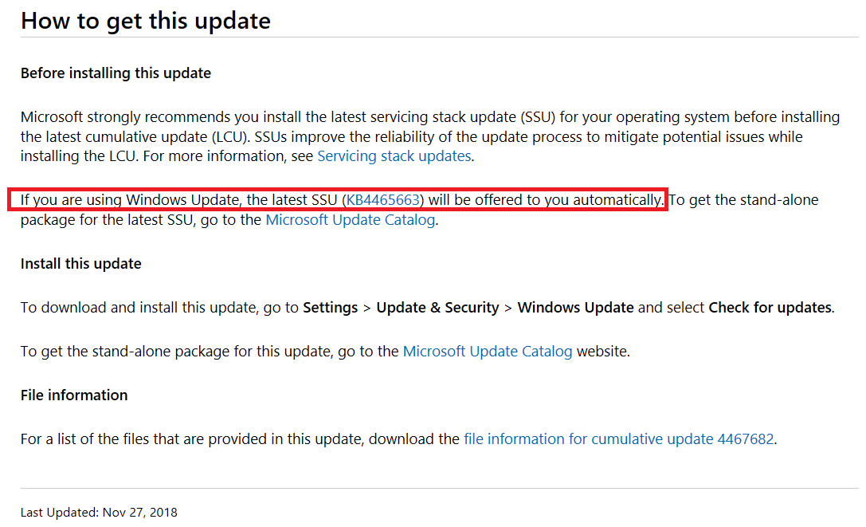Click the "File information" subheading
This screenshot has width=866, height=527.
[x=74, y=395]
